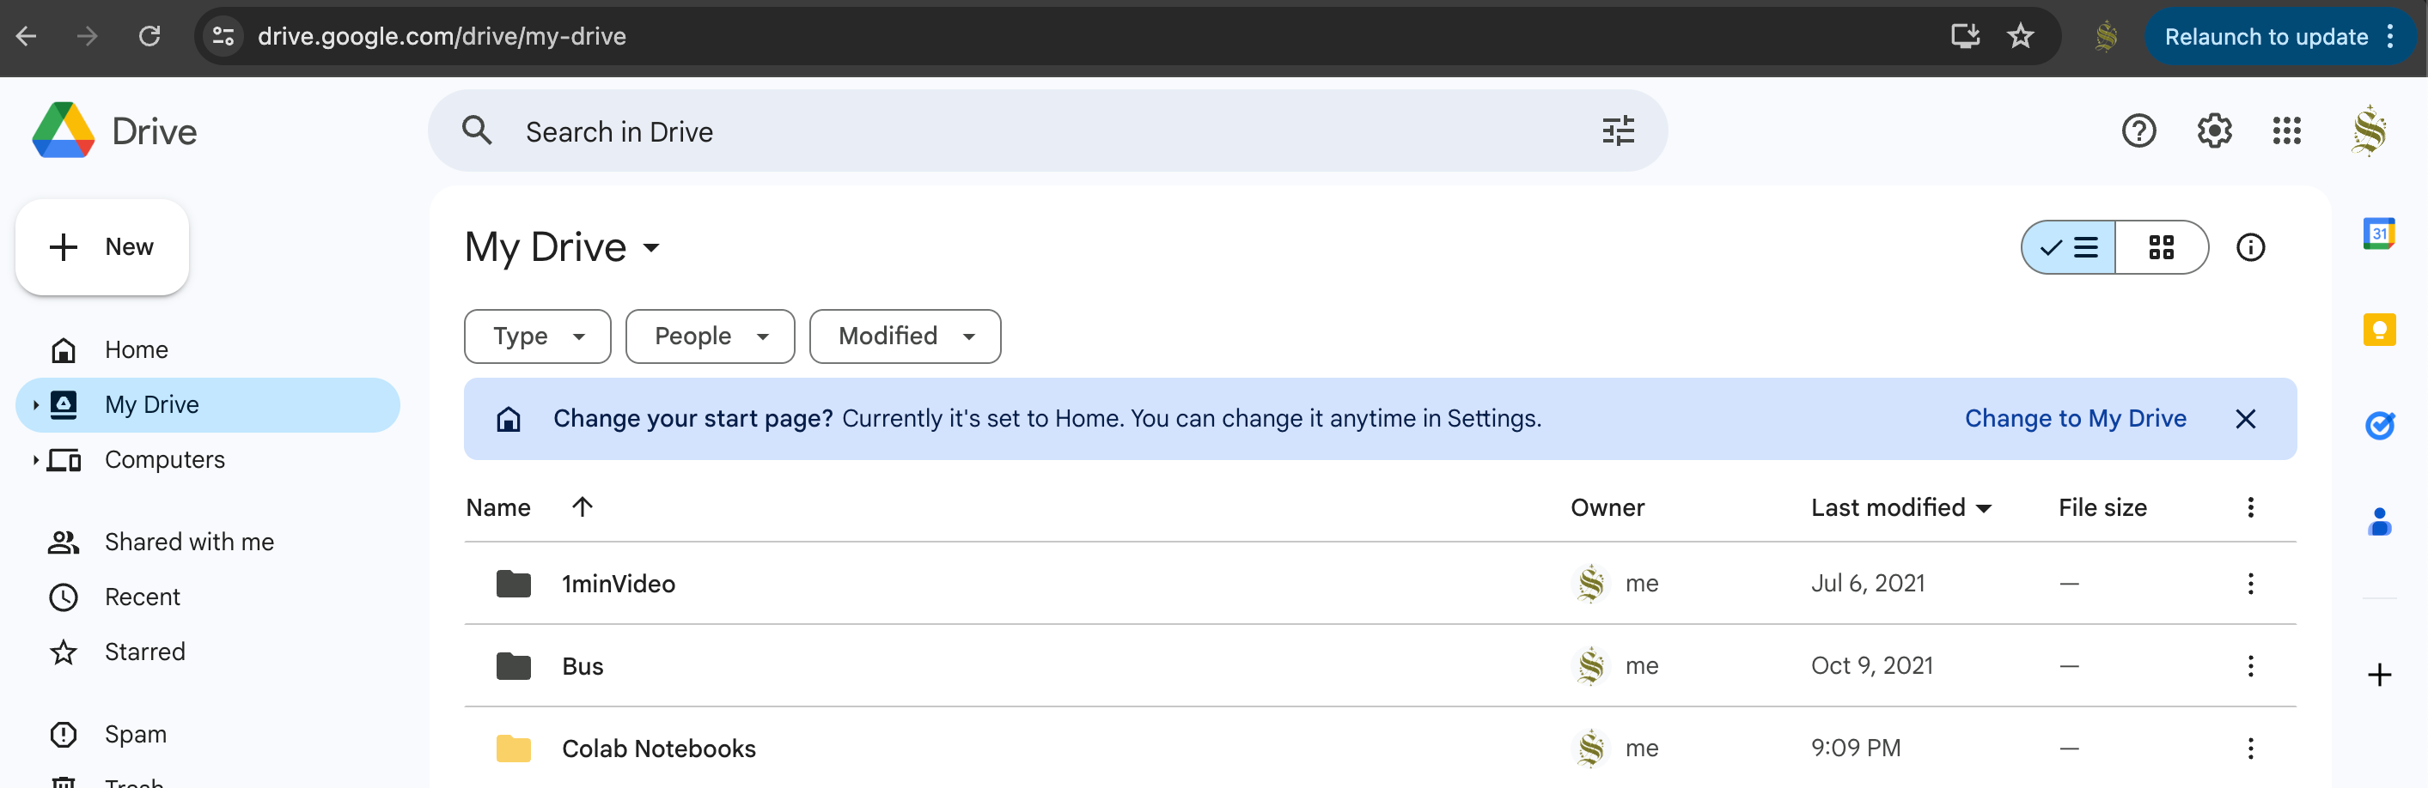Viewport: 2428px width, 788px height.
Task: Expand the Computers tree item
Action: [x=36, y=459]
